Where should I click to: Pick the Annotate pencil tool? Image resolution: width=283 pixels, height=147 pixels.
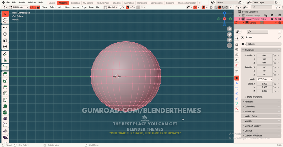pos(5,54)
